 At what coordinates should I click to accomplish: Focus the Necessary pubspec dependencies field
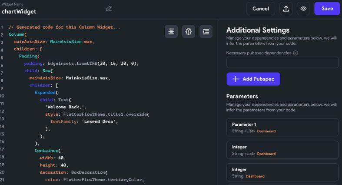282,63
